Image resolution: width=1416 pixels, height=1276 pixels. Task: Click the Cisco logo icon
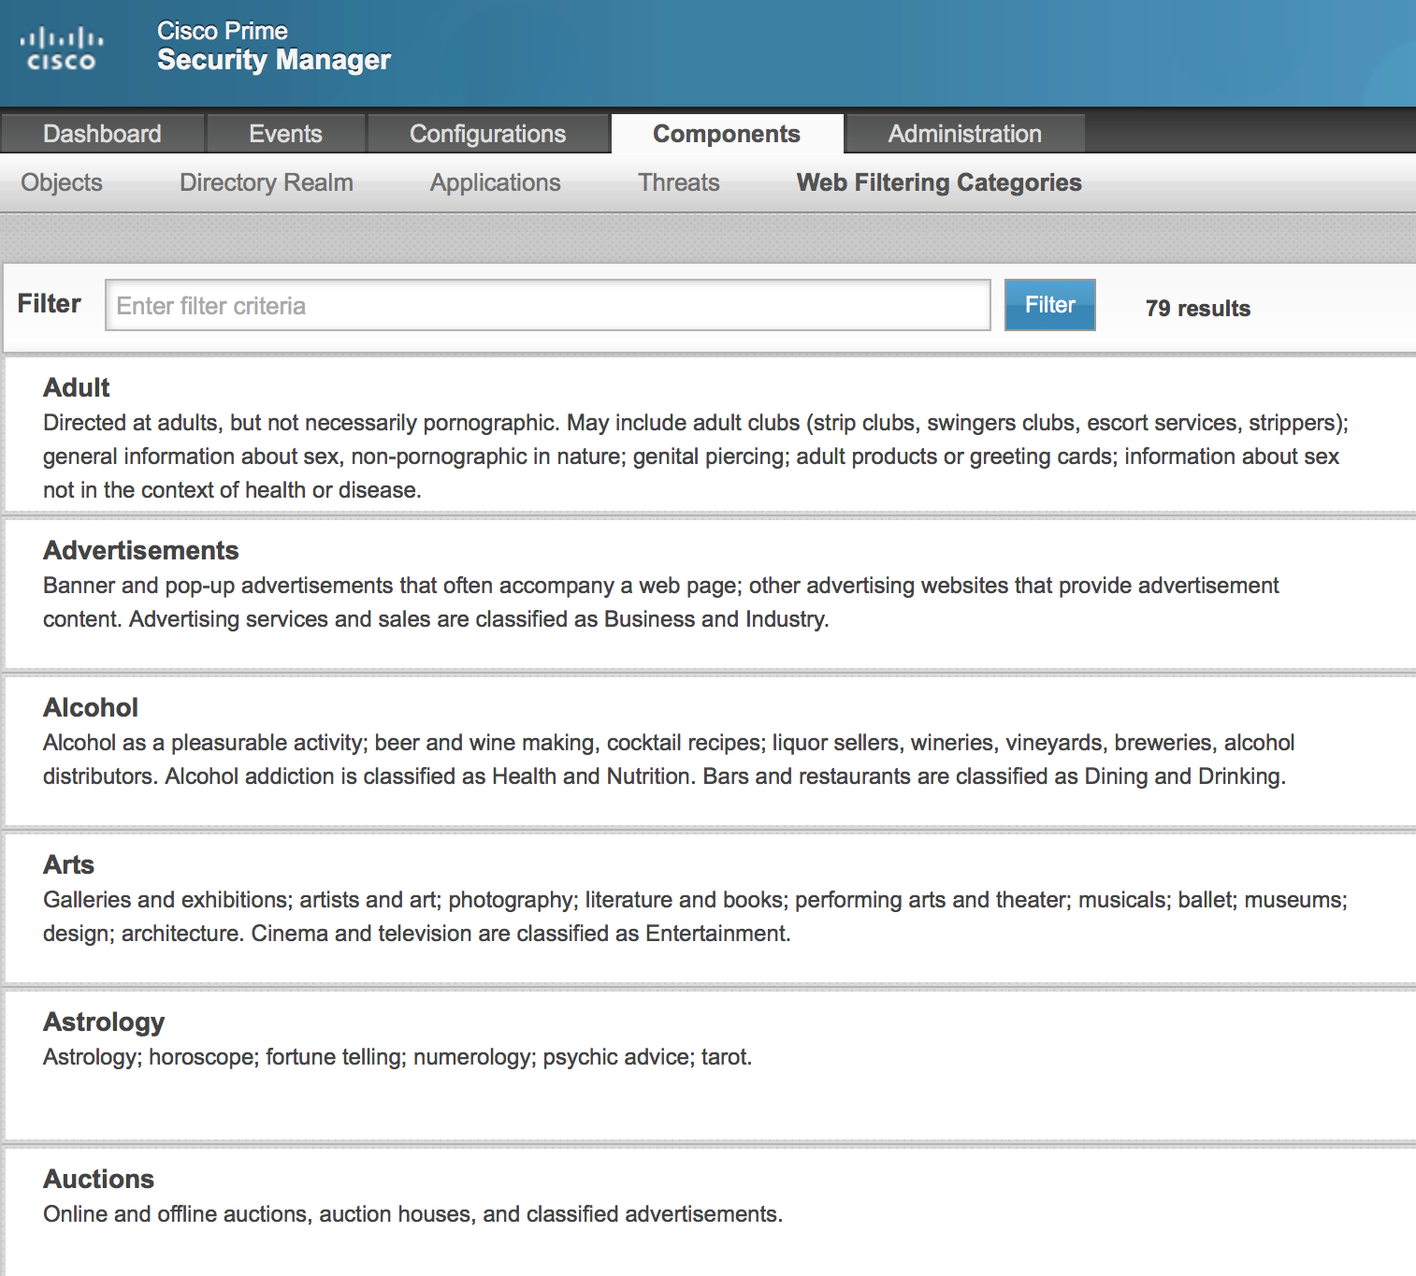tap(62, 49)
